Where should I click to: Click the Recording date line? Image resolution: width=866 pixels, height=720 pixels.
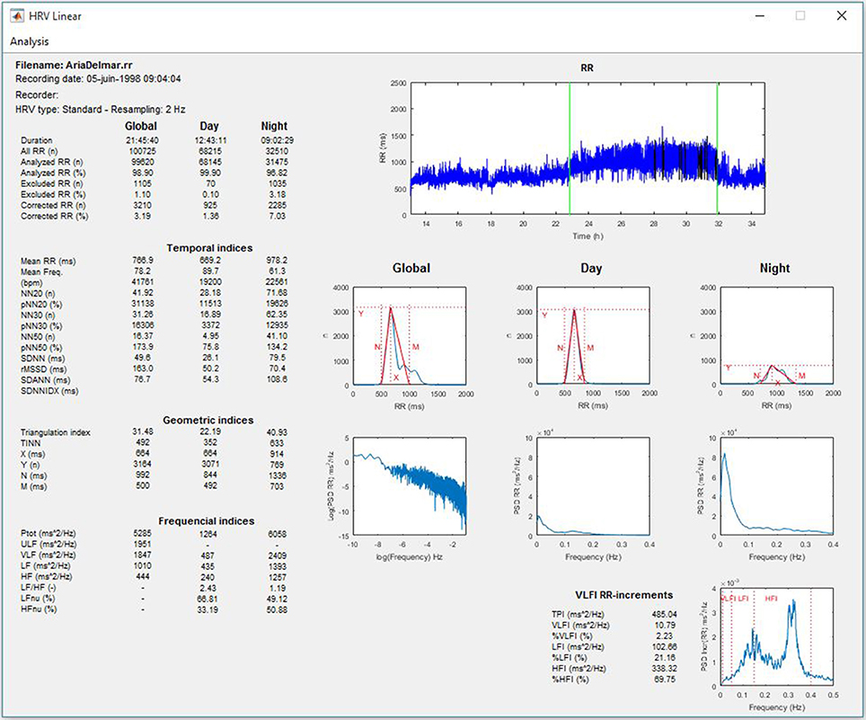coord(98,79)
